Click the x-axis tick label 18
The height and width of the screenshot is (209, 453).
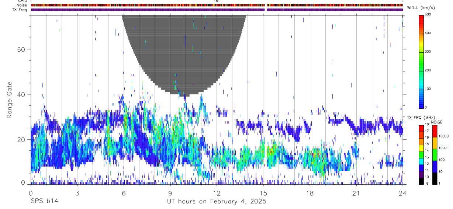310,193
